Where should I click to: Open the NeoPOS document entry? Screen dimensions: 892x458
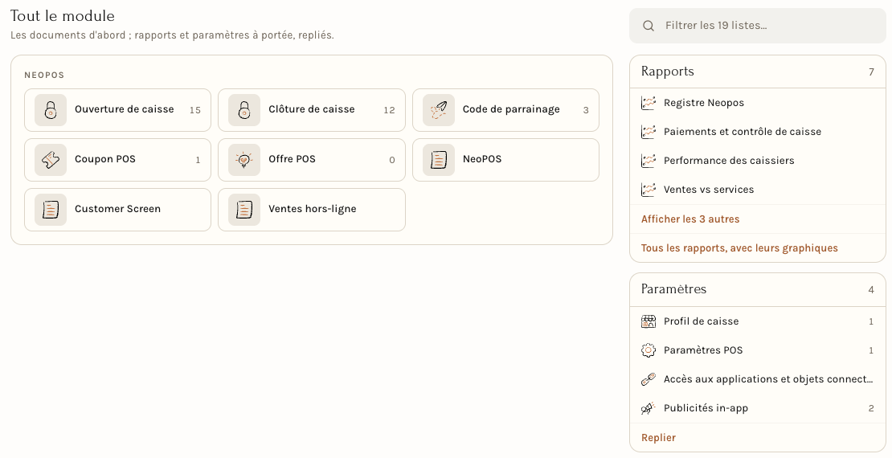tap(505, 160)
